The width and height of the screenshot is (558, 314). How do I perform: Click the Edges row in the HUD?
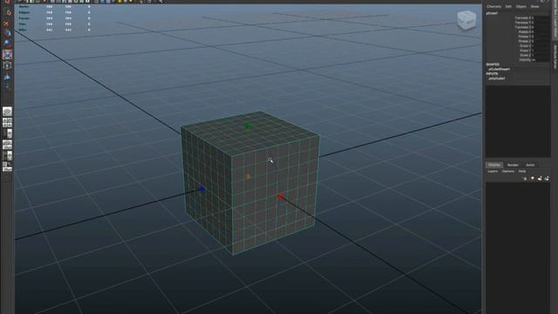[54, 12]
